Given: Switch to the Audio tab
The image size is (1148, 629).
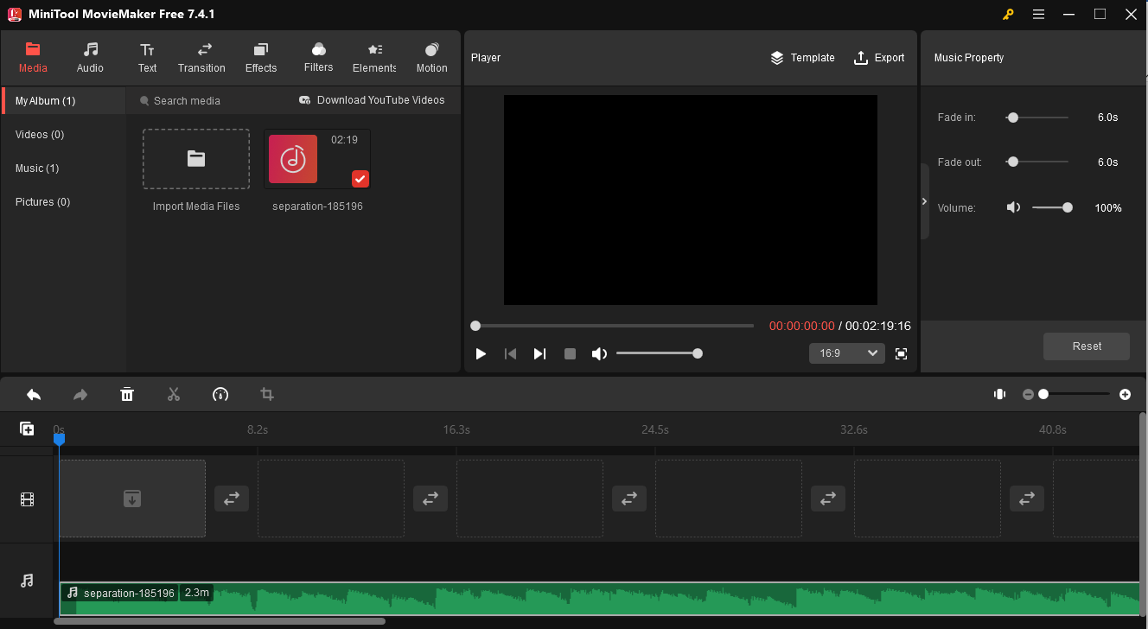Looking at the screenshot, I should [x=90, y=57].
